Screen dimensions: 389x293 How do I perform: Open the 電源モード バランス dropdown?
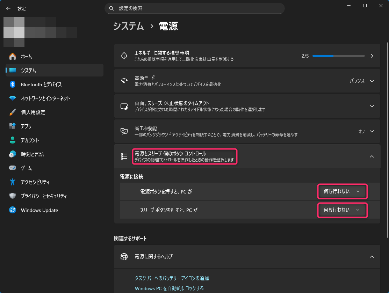tap(362, 81)
